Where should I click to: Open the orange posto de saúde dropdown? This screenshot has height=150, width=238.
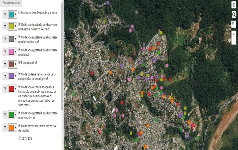point(16,127)
